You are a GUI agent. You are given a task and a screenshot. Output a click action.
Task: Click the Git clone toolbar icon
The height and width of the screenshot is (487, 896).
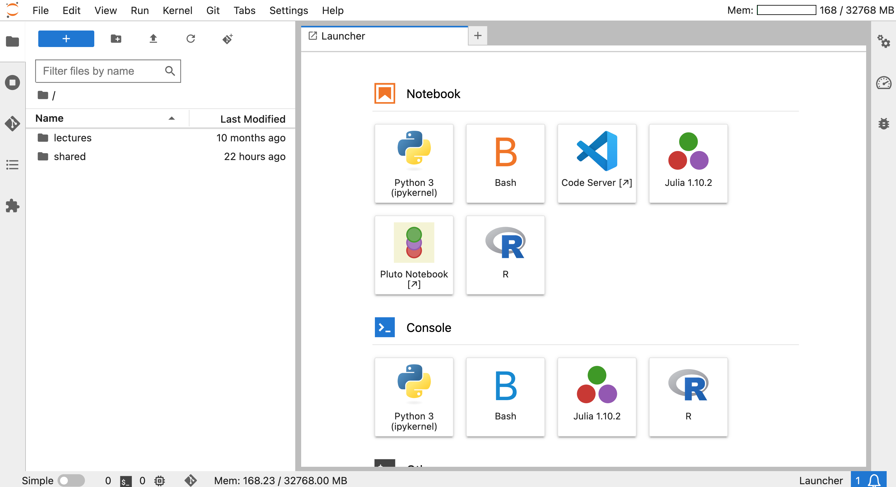pos(227,39)
